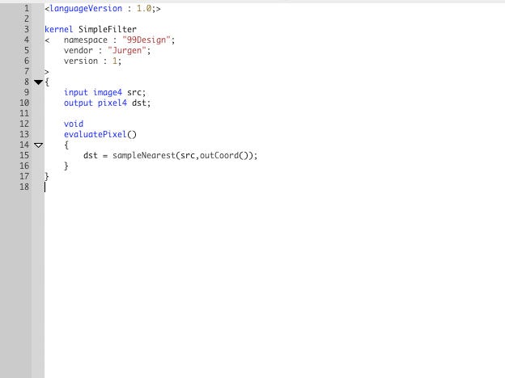Click the 'dst;' variable on line 10
The height and width of the screenshot is (378, 505).
[x=141, y=103]
